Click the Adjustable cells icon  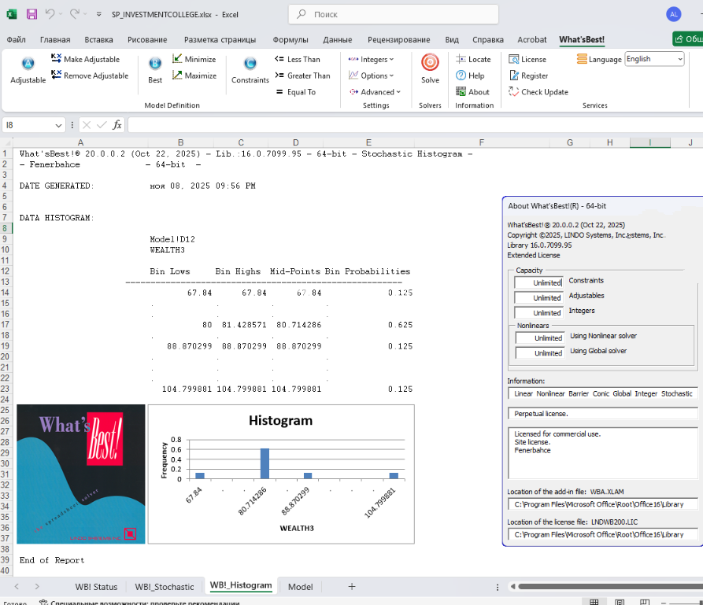(x=28, y=65)
